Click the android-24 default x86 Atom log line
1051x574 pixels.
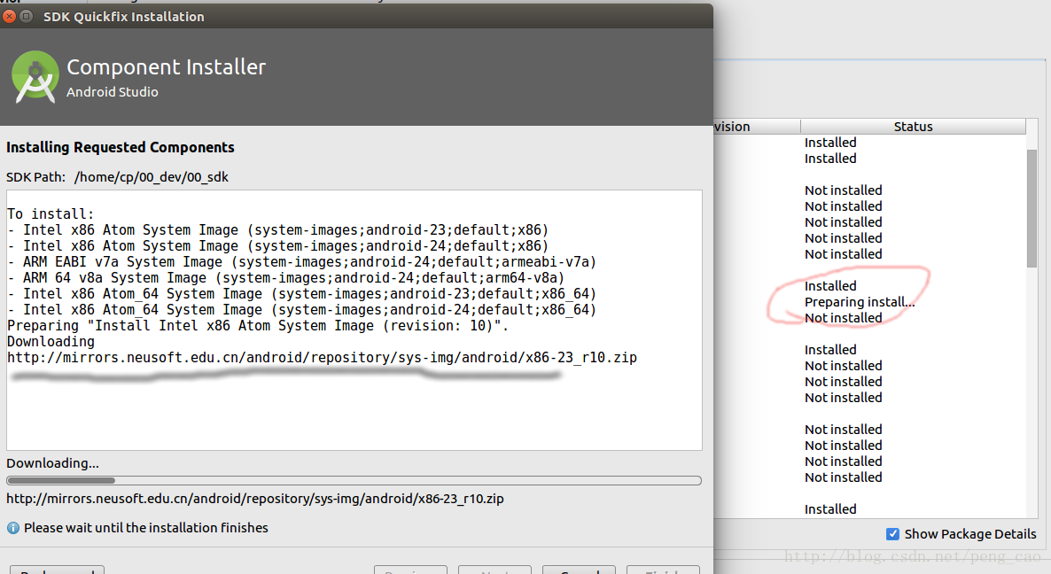[277, 245]
